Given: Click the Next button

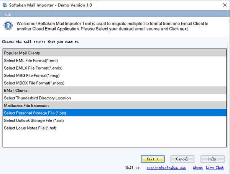Looking at the screenshot, I should tap(153, 159).
